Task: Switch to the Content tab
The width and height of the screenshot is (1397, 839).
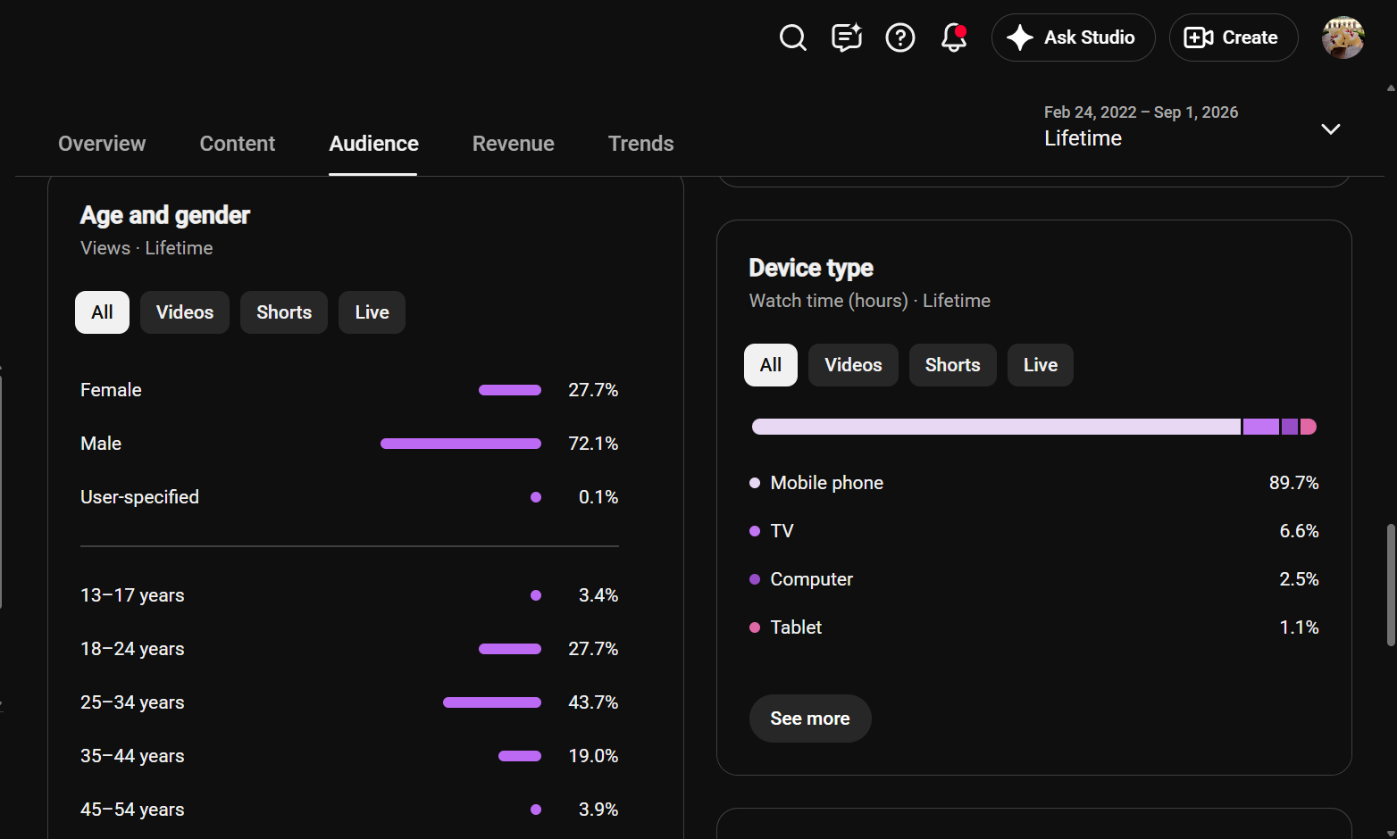Action: 238,144
